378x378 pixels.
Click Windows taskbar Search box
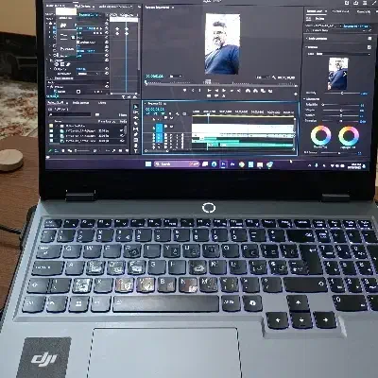177,164
